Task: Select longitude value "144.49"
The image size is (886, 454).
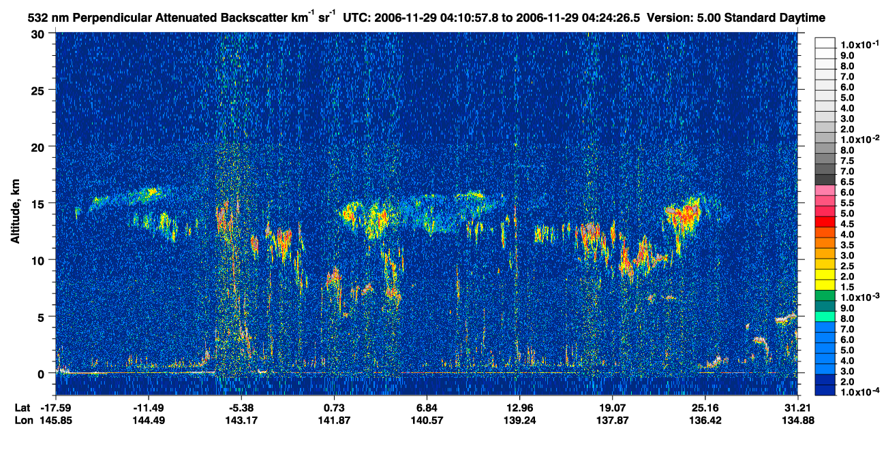Action: tap(148, 420)
